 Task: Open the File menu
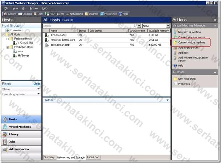pyautogui.click(x=6, y=8)
